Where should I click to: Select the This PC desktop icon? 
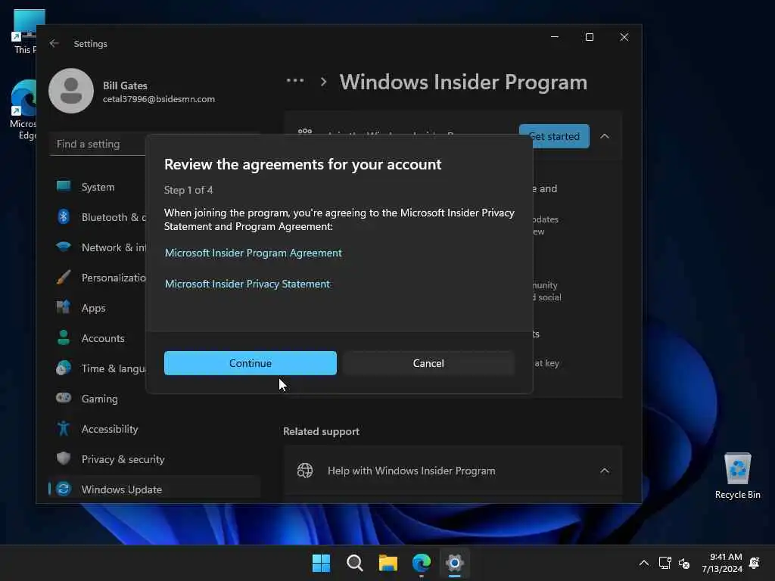pyautogui.click(x=25, y=30)
